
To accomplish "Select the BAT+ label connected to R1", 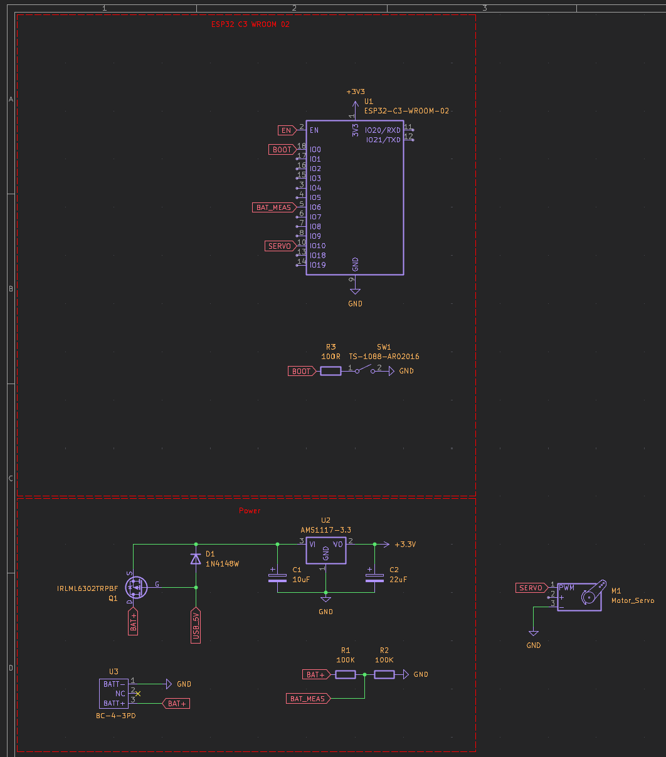I will tap(317, 675).
